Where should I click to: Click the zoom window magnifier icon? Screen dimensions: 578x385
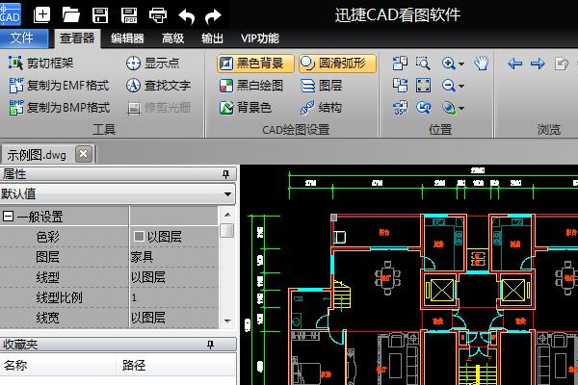423,64
